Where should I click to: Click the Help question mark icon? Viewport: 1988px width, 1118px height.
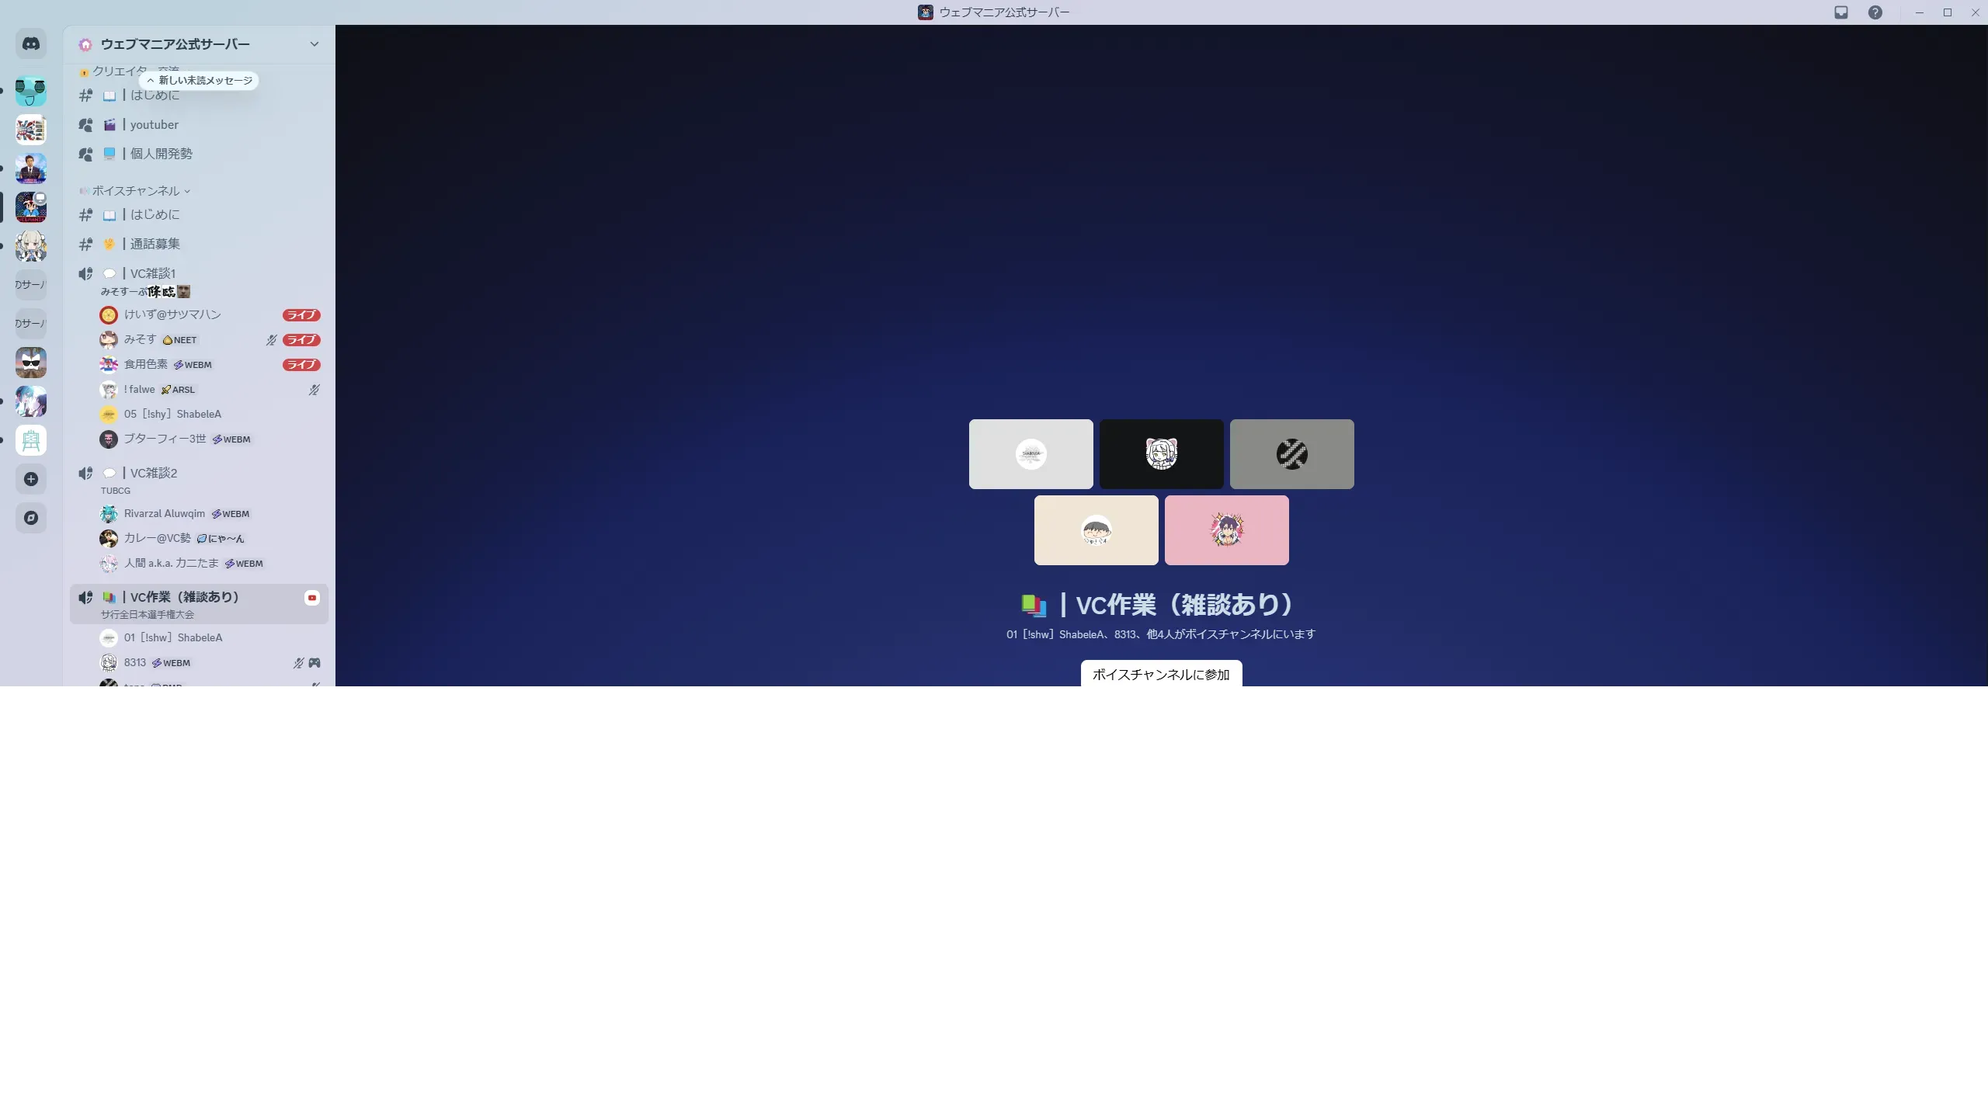pos(1875,12)
